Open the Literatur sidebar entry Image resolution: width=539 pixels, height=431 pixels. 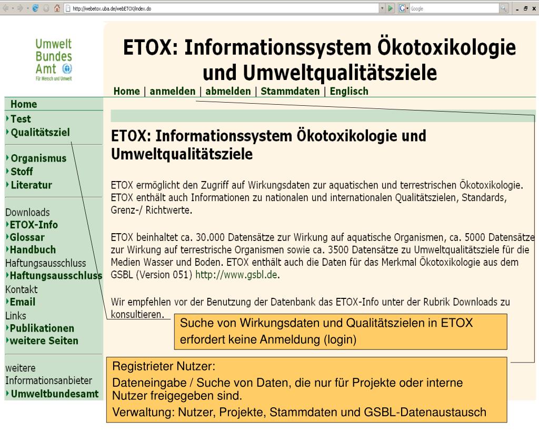point(31,185)
